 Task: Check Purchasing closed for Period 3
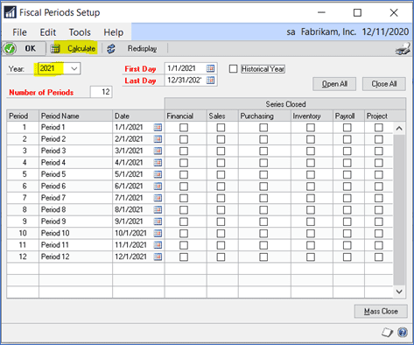[x=263, y=151]
